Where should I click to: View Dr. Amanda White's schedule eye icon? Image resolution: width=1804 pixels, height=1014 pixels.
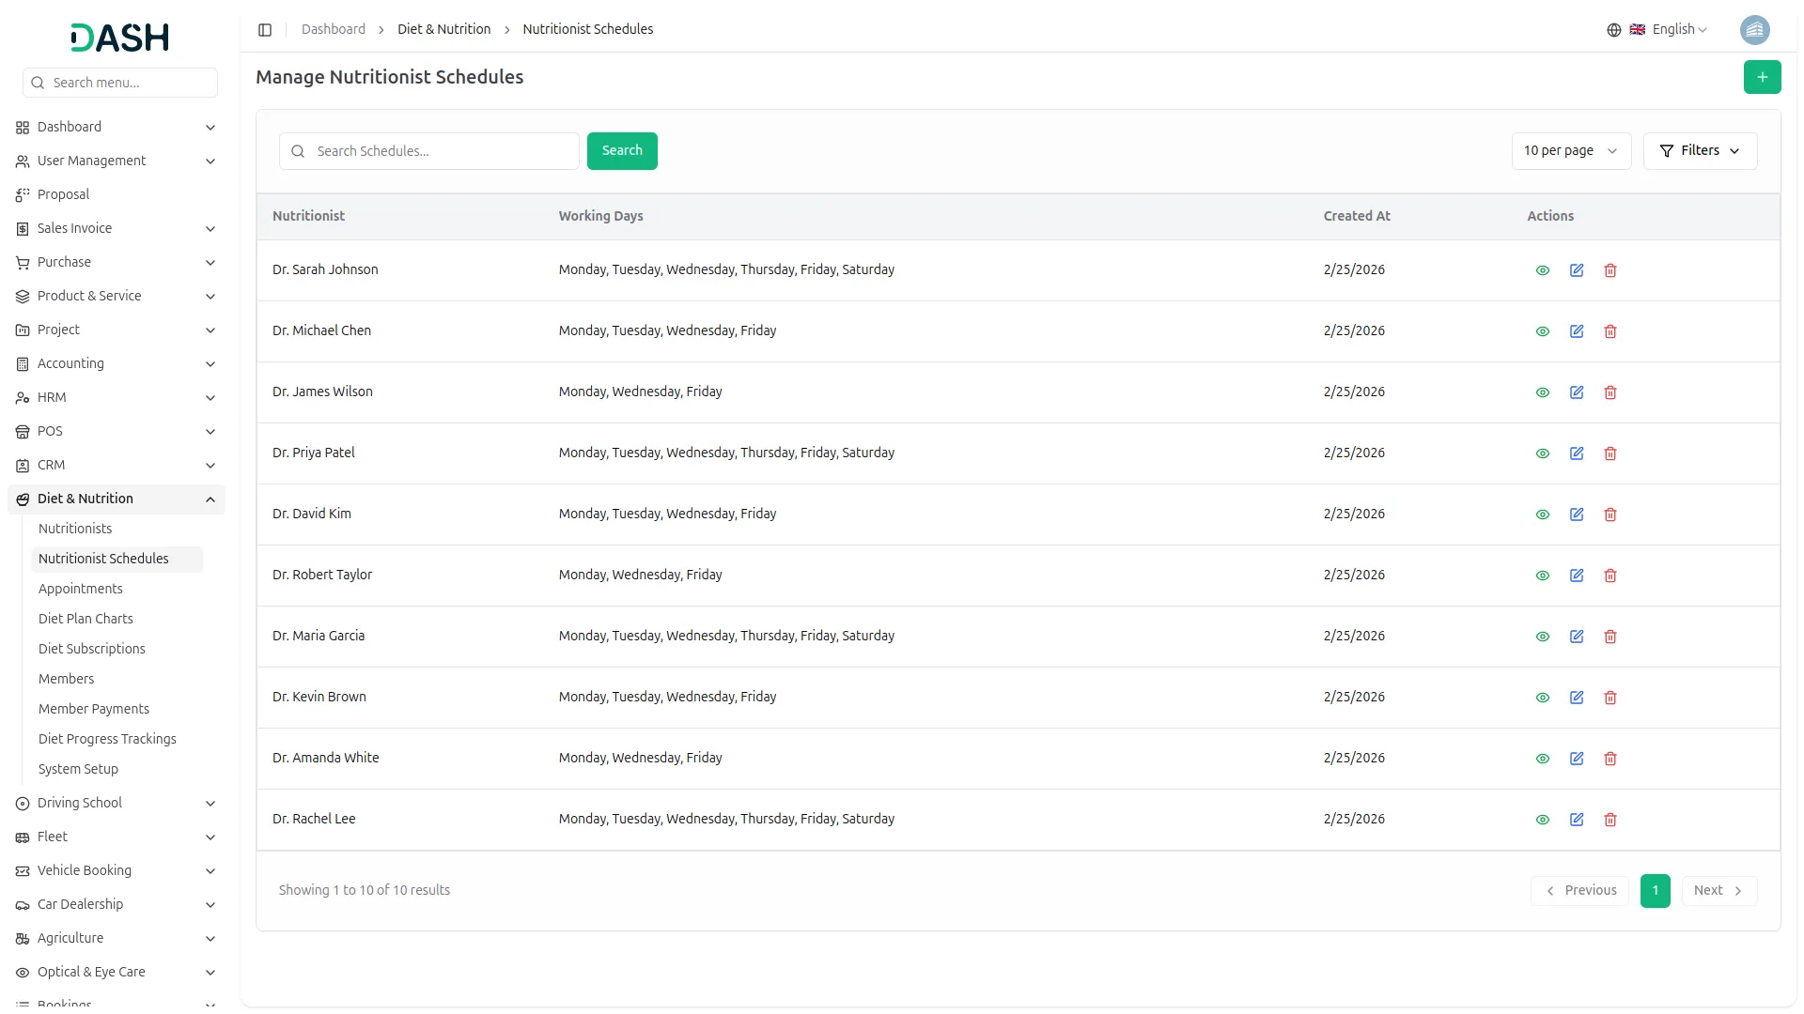1543,759
